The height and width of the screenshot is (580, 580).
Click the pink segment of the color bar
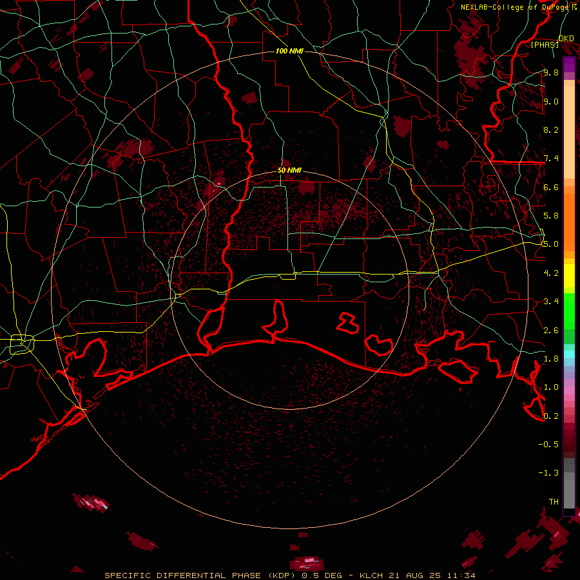[569, 391]
